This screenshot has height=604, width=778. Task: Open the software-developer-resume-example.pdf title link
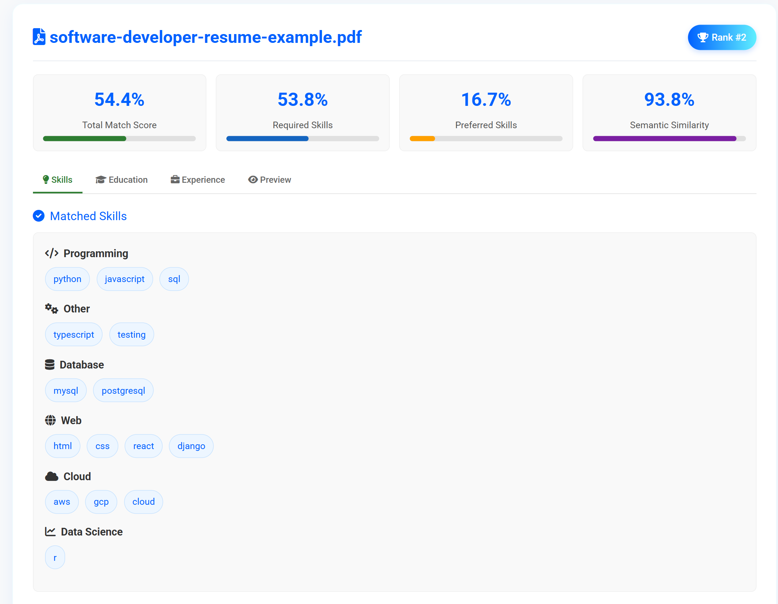[205, 37]
